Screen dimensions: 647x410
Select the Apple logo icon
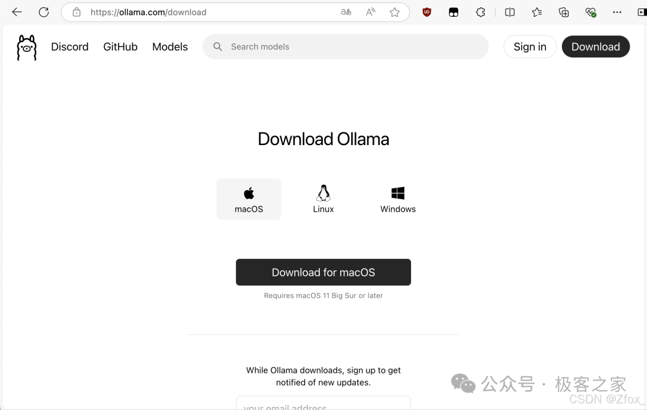[249, 193]
